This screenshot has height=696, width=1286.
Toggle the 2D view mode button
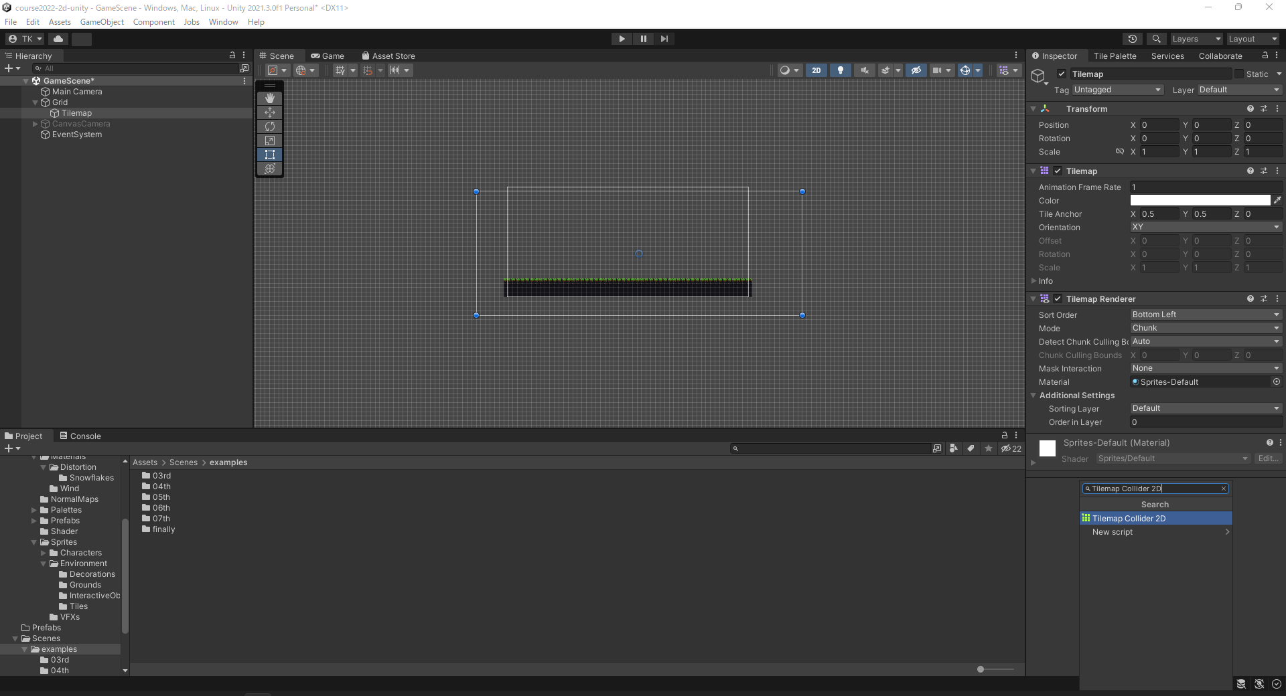[x=816, y=70]
